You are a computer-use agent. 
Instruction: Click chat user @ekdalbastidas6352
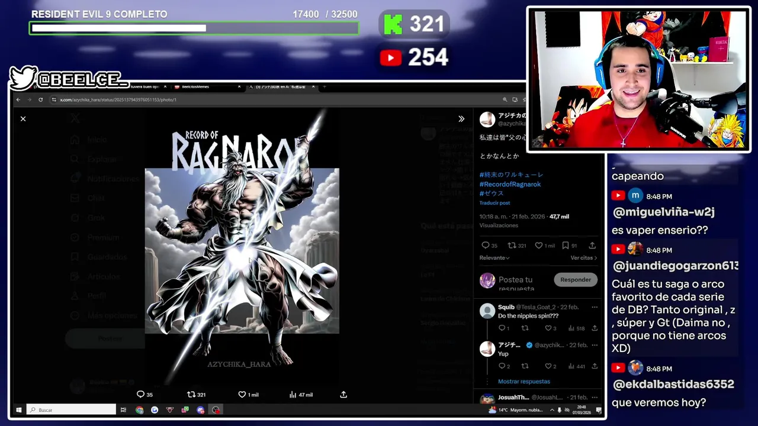pyautogui.click(x=673, y=384)
